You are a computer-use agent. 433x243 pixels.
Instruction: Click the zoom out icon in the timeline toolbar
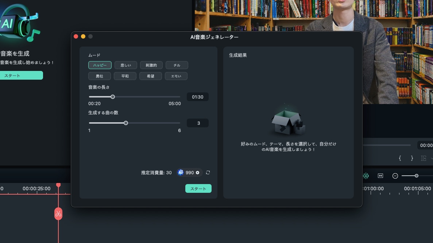[395, 176]
